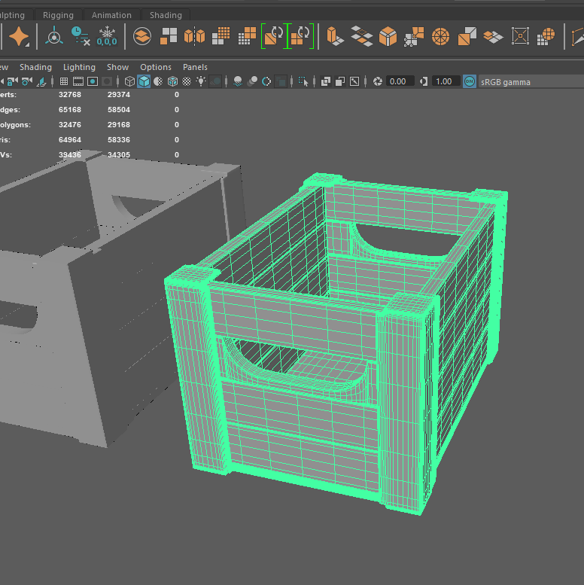Open the Shading viewport menu
The height and width of the screenshot is (585, 584).
(35, 67)
